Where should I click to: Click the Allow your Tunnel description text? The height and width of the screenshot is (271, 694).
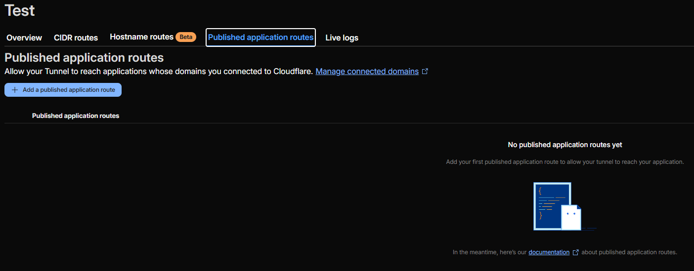click(159, 71)
